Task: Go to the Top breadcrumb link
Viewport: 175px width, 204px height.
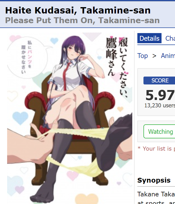Action: click(143, 56)
